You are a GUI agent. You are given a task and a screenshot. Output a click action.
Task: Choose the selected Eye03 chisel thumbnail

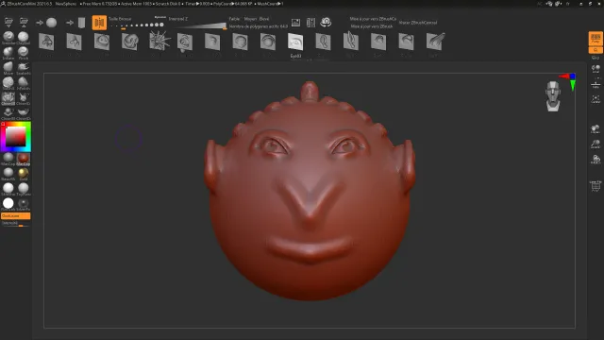(x=295, y=42)
